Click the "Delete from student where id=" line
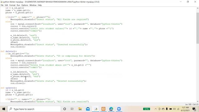This screenshot has width=199, height=112. pos(51,65)
